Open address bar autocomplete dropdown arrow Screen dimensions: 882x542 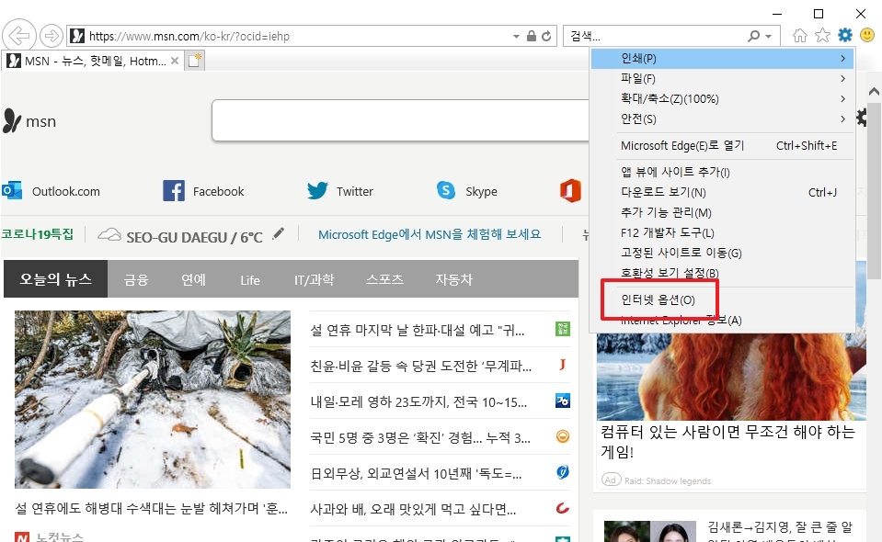pyautogui.click(x=516, y=36)
